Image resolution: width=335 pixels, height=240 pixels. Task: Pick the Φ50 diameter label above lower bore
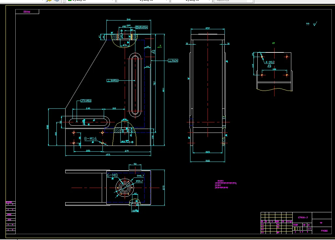click(x=125, y=120)
